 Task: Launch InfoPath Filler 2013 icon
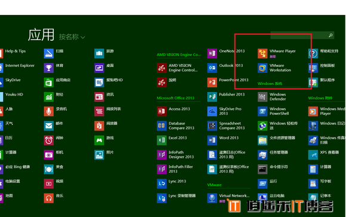click(x=162, y=169)
